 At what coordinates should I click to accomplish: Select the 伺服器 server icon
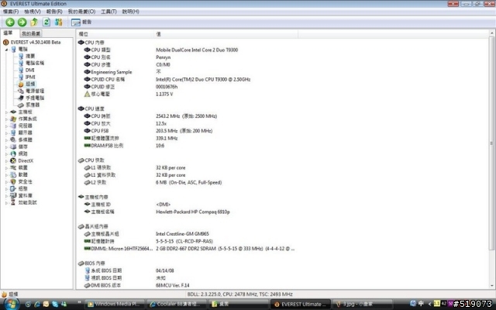coord(13,126)
